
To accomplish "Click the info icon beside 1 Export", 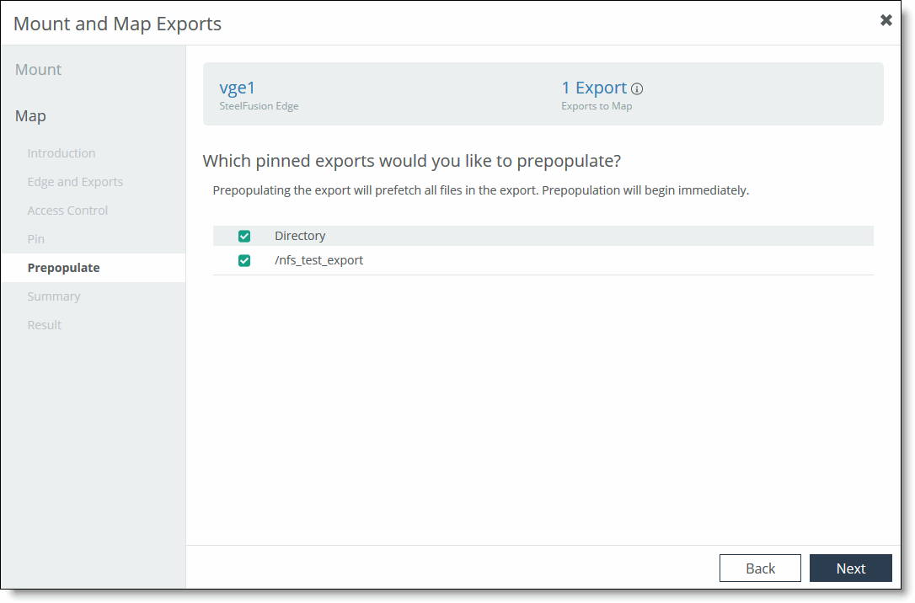I will 637,89.
